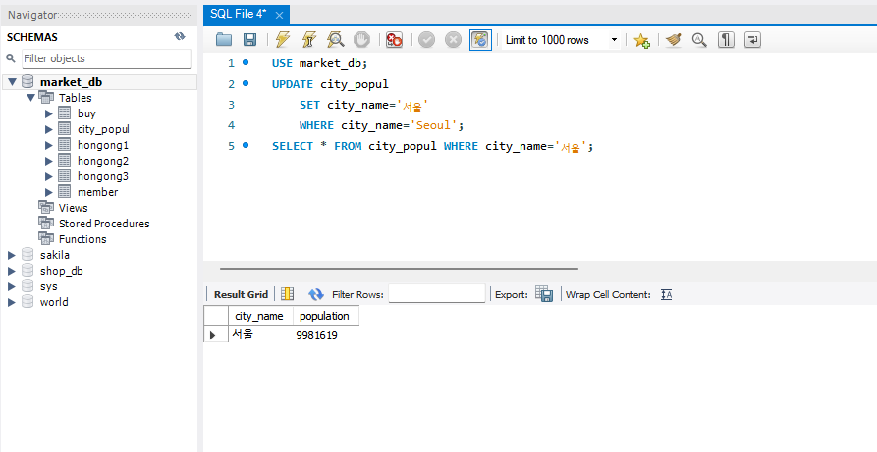
Task: Collapse the market_db schema
Action: tap(12, 82)
